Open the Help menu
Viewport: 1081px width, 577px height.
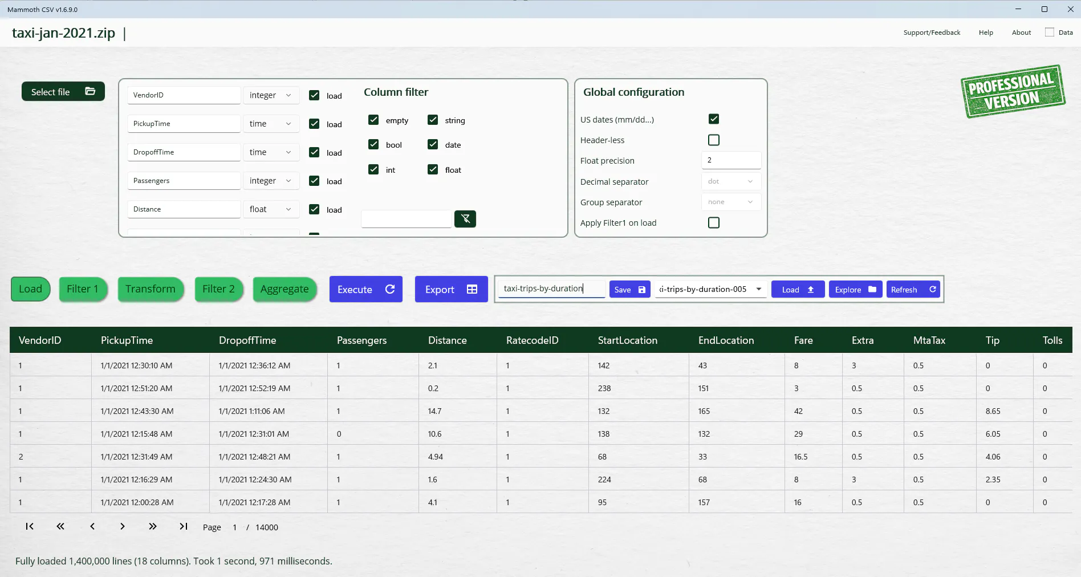(x=986, y=32)
